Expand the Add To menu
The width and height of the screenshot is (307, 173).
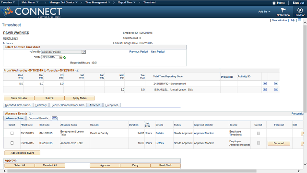click(x=264, y=12)
